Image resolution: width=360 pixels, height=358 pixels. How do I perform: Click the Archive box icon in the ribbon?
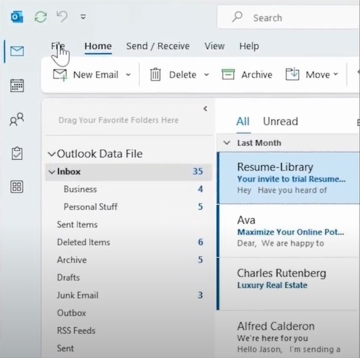pyautogui.click(x=228, y=74)
